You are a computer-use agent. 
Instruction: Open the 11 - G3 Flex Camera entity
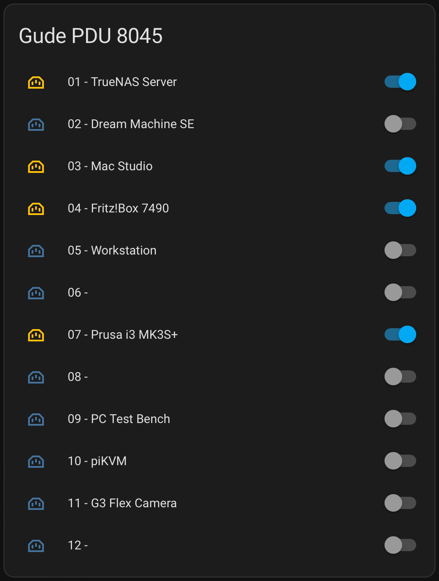(122, 503)
